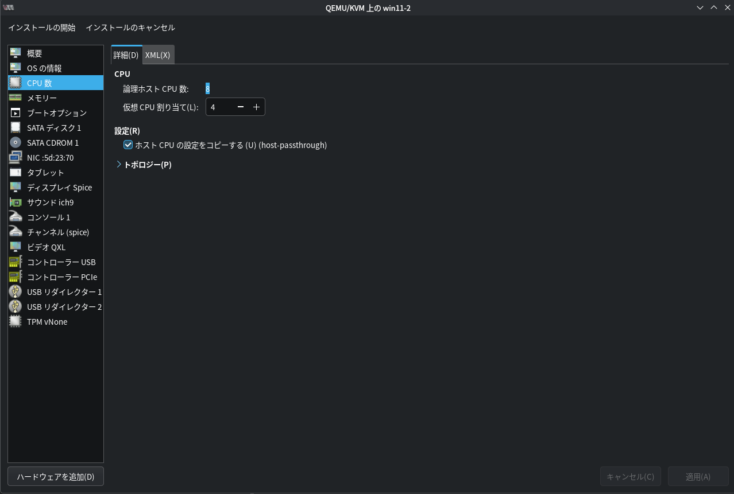Select the CPU 数 chip icon
The width and height of the screenshot is (734, 494).
point(16,83)
